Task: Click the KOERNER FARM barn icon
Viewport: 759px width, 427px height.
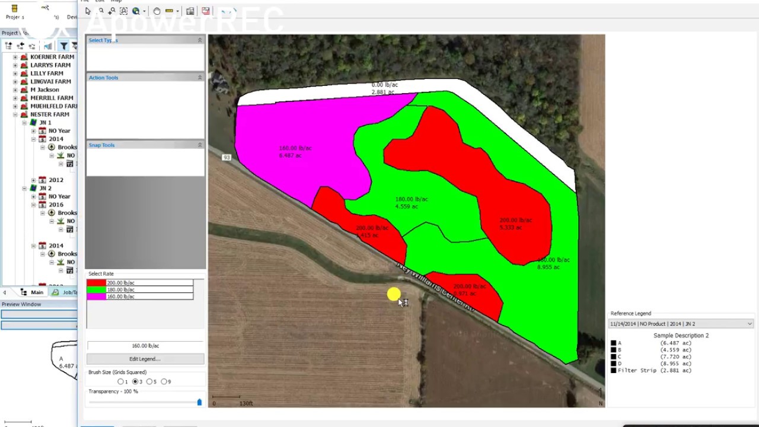Action: [24, 57]
